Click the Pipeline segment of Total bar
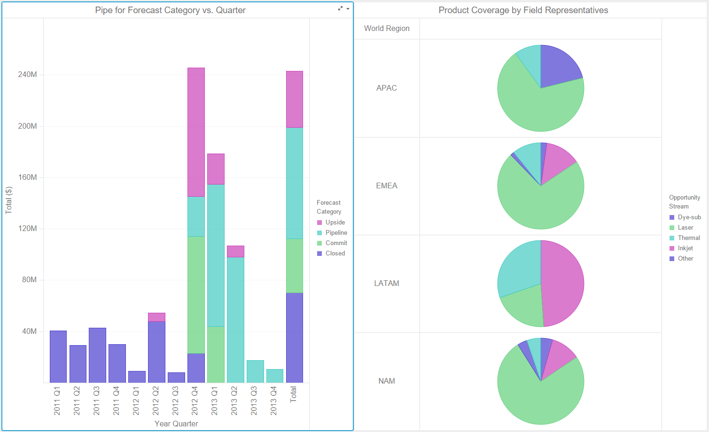The width and height of the screenshot is (709, 432). click(295, 183)
